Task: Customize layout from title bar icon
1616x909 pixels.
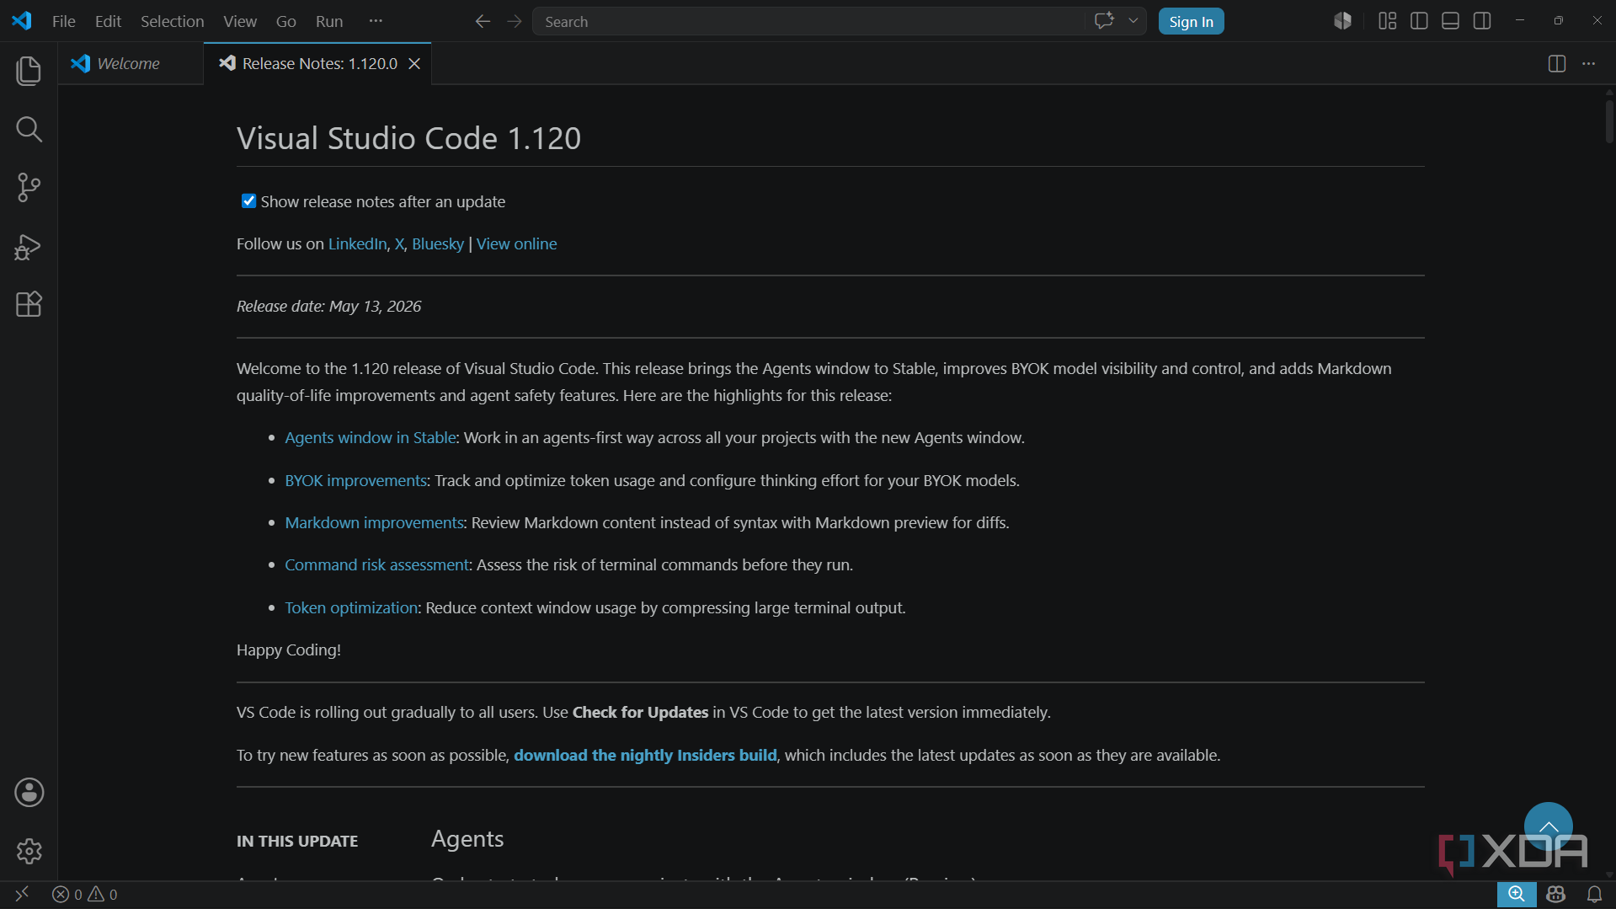Action: click(x=1387, y=21)
